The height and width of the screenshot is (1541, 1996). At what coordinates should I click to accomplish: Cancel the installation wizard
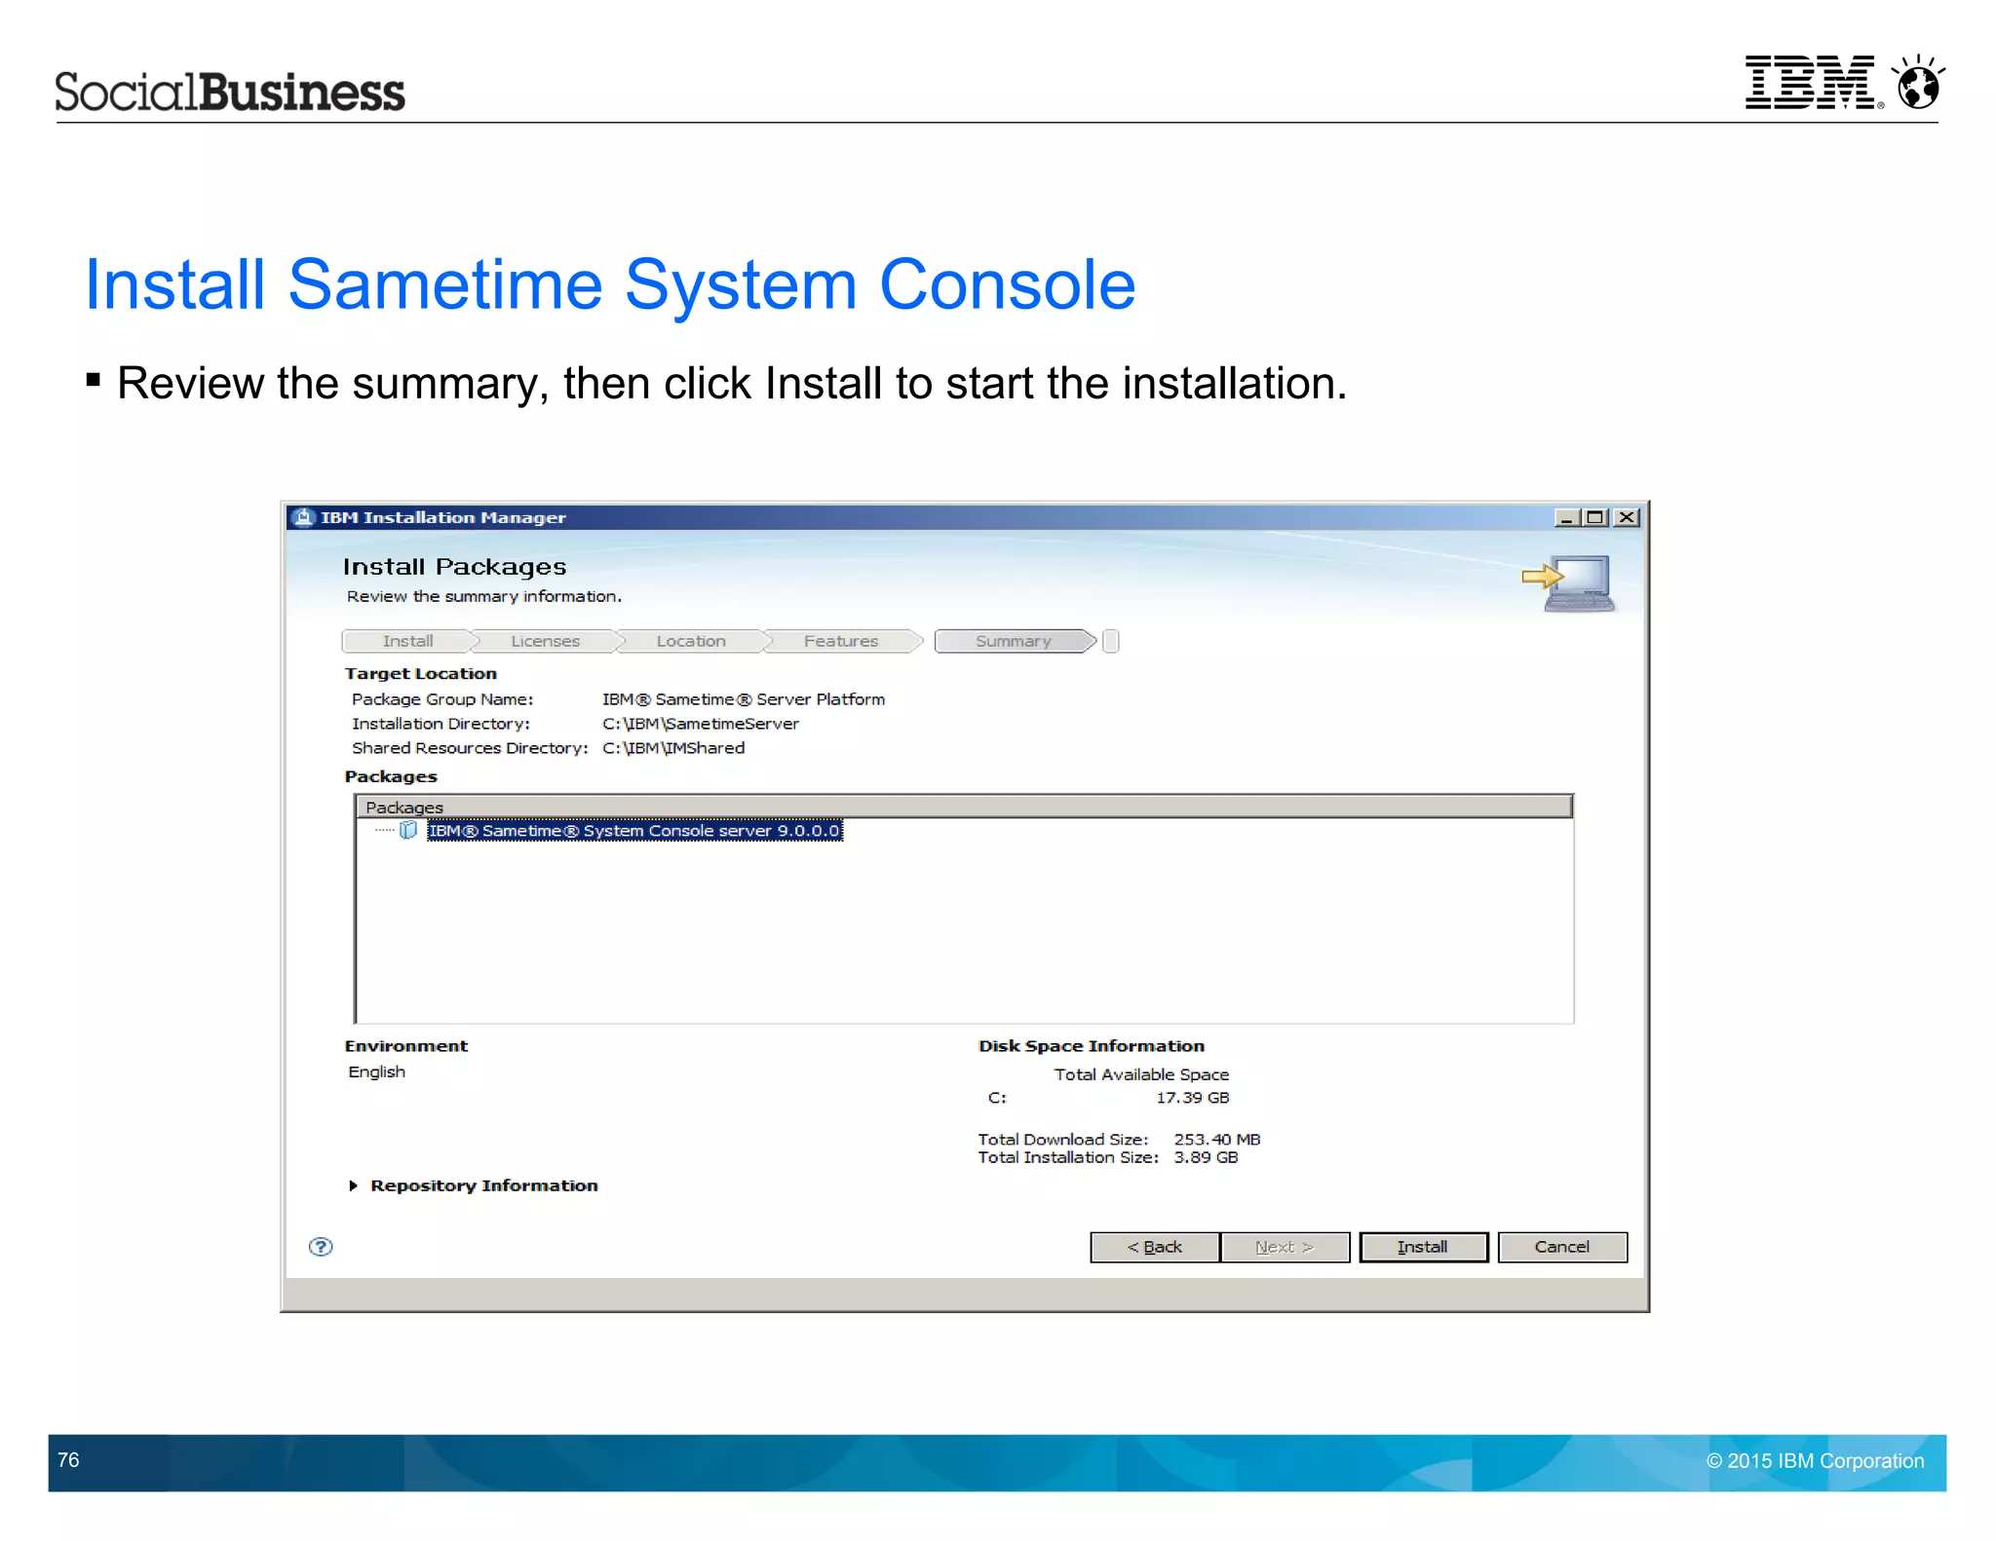point(1562,1247)
